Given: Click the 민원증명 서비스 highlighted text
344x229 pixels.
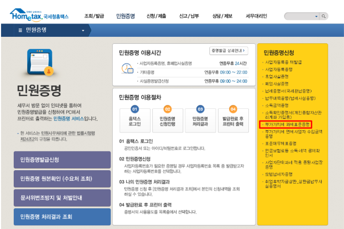Looking at the screenshot, I should click(x=69, y=119).
